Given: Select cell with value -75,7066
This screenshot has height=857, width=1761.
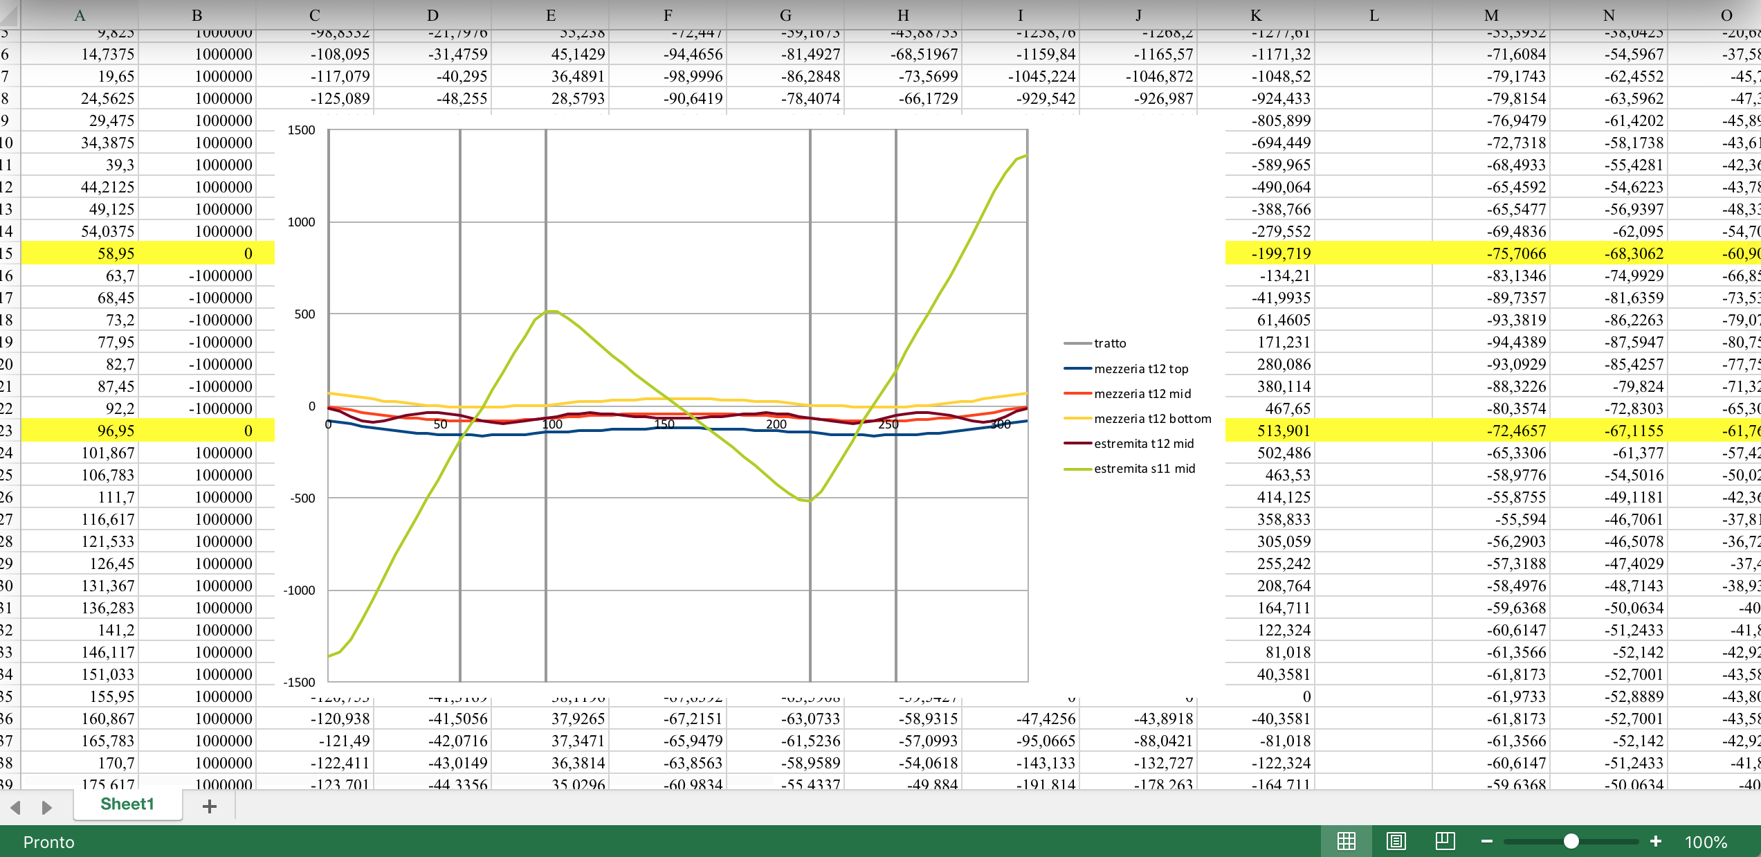Looking at the screenshot, I should point(1491,253).
